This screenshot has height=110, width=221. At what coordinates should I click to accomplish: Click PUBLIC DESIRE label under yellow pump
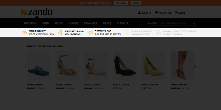(150, 85)
